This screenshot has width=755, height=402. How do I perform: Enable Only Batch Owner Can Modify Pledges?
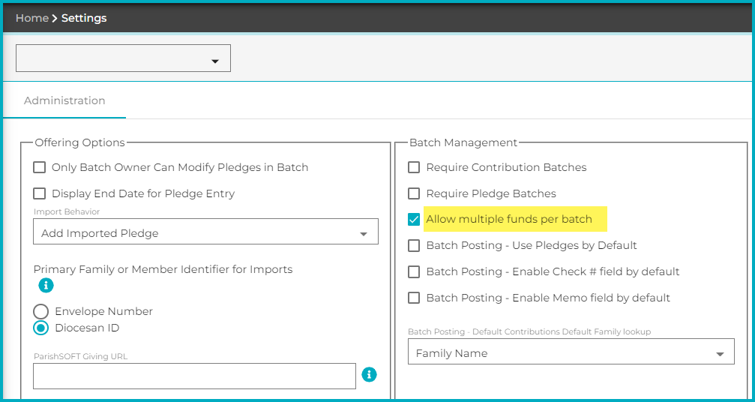40,167
